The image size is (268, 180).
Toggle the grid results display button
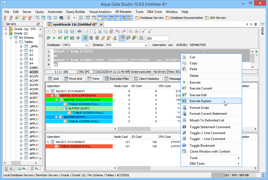[122, 38]
